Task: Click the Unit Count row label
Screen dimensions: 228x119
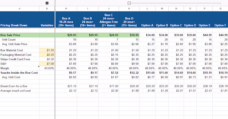Action: 9,39
